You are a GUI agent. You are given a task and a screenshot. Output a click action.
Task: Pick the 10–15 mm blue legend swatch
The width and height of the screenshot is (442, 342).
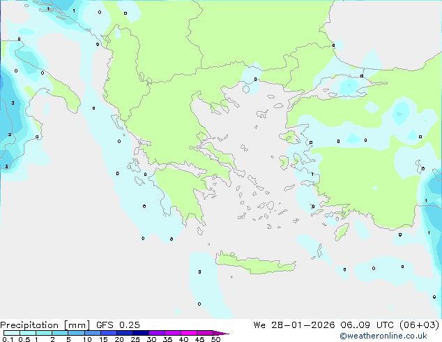93,333
